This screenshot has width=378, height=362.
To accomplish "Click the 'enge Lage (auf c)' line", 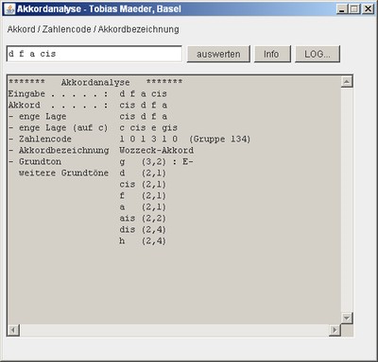I will pyautogui.click(x=93, y=128).
